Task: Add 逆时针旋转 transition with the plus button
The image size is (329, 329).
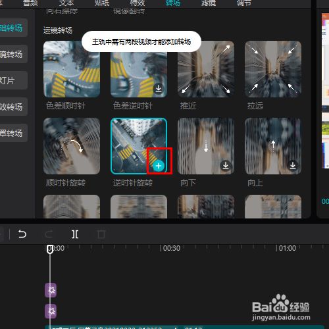Action: coord(159,166)
